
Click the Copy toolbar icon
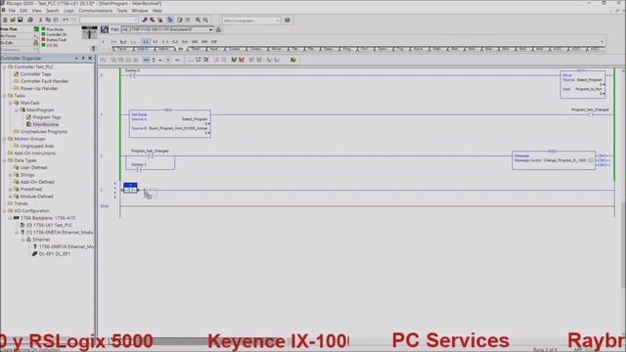click(48, 20)
